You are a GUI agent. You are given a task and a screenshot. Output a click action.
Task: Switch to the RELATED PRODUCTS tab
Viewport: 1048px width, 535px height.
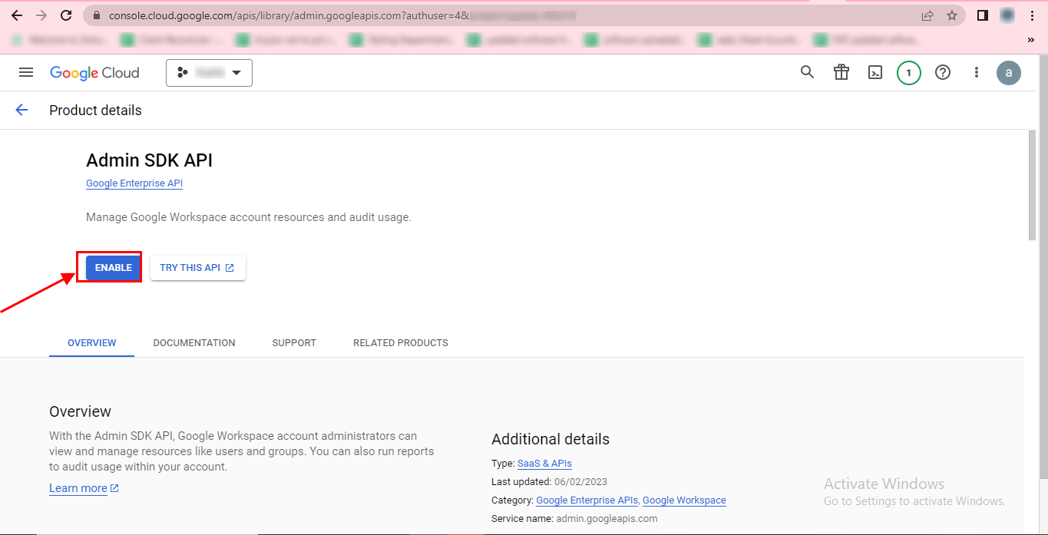point(401,343)
